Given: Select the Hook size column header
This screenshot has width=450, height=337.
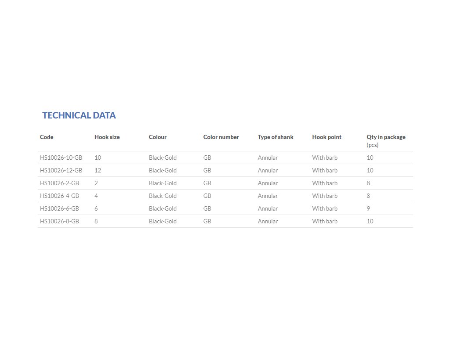Looking at the screenshot, I should point(107,137).
